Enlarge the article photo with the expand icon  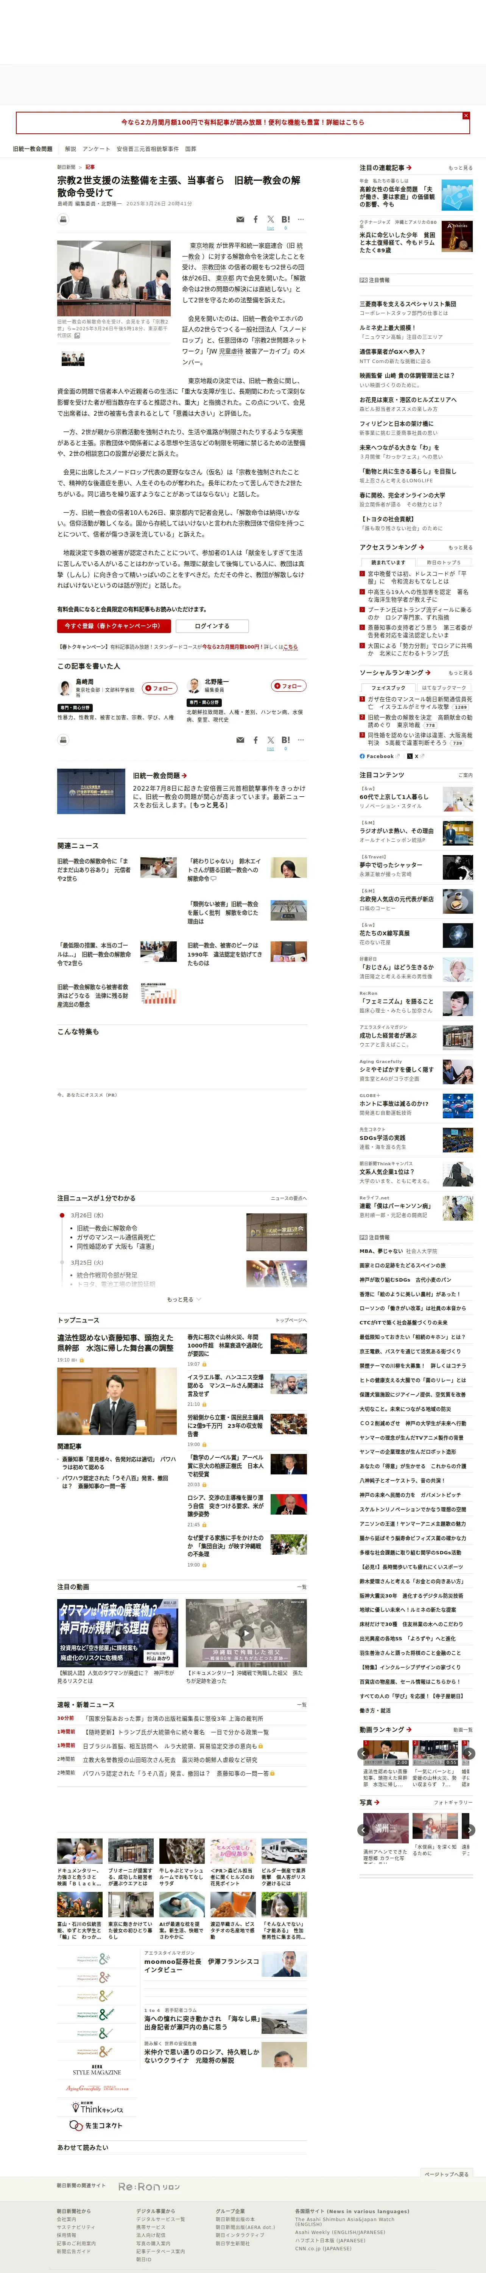(78, 335)
